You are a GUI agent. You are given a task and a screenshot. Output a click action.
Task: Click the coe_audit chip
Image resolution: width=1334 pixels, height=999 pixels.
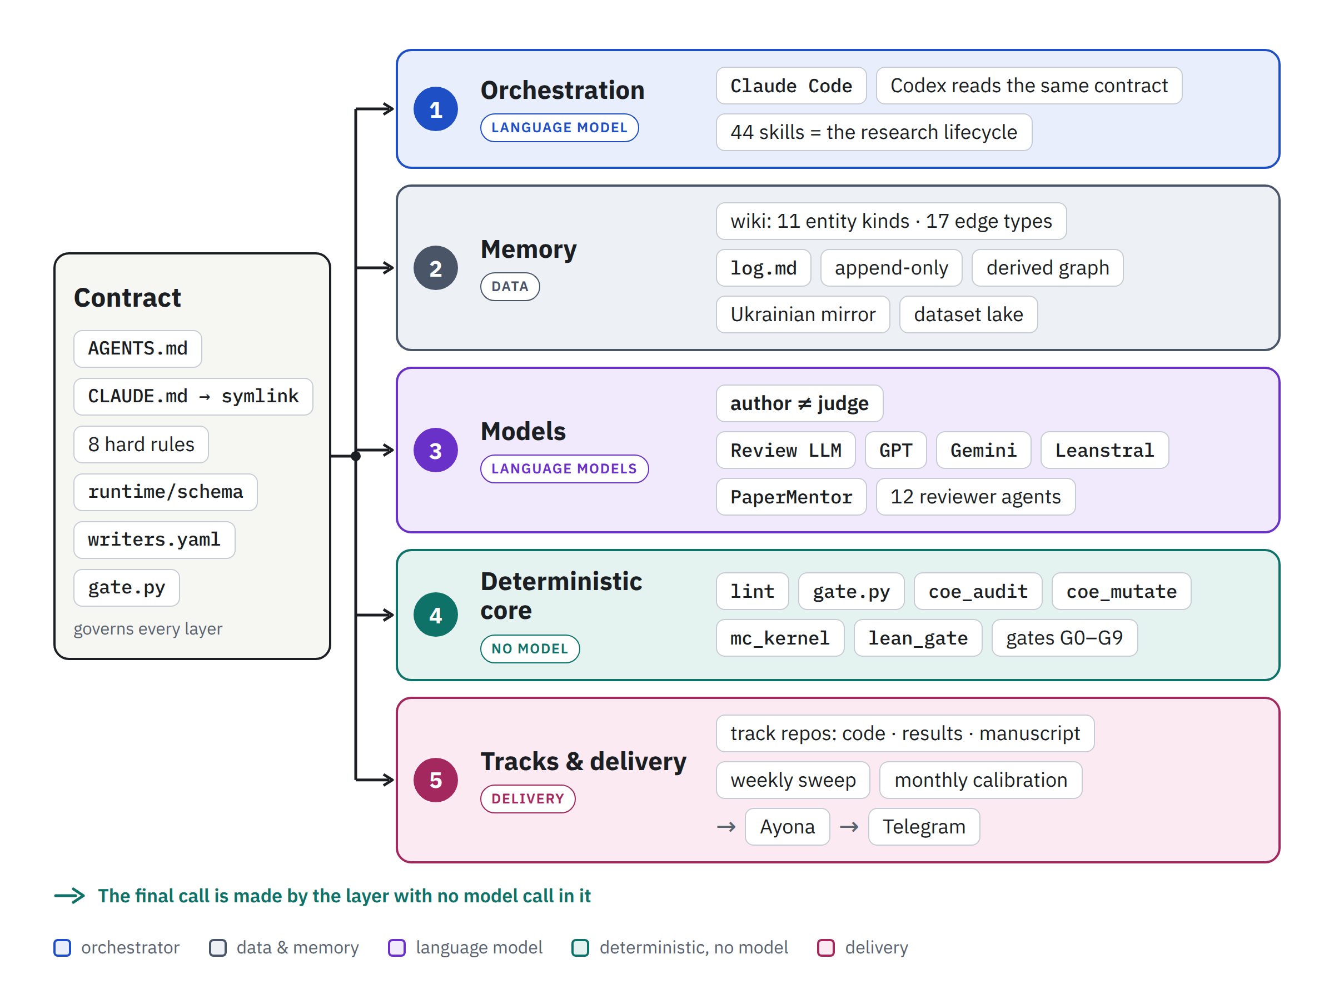tap(978, 591)
